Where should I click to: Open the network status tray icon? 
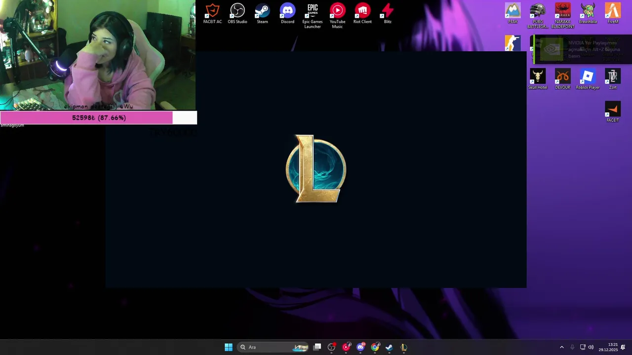583,347
